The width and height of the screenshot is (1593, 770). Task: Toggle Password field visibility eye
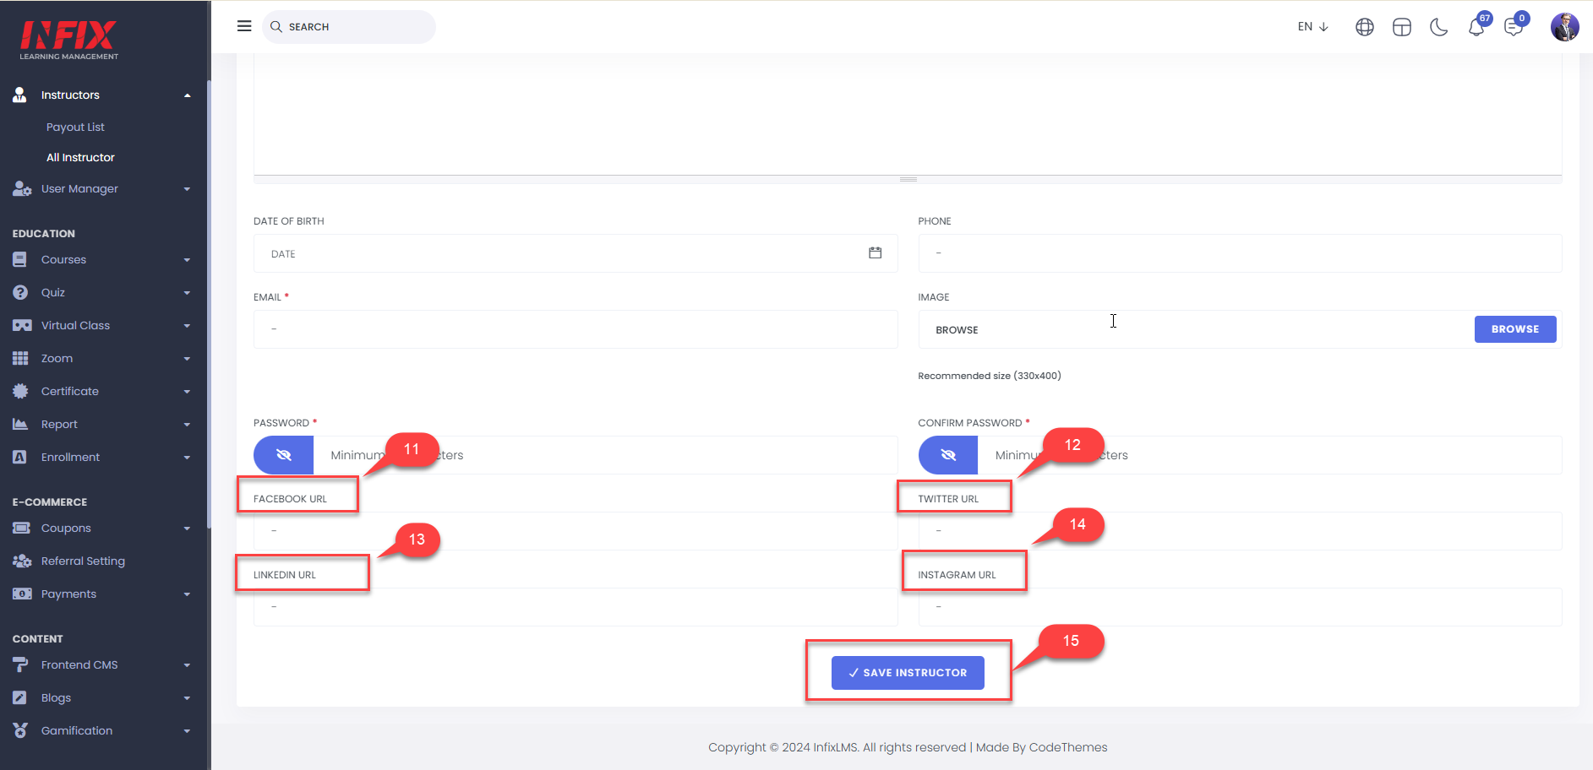click(x=284, y=455)
